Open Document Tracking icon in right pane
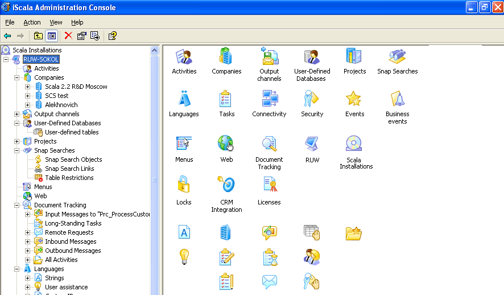The image size is (504, 295). coord(270,144)
